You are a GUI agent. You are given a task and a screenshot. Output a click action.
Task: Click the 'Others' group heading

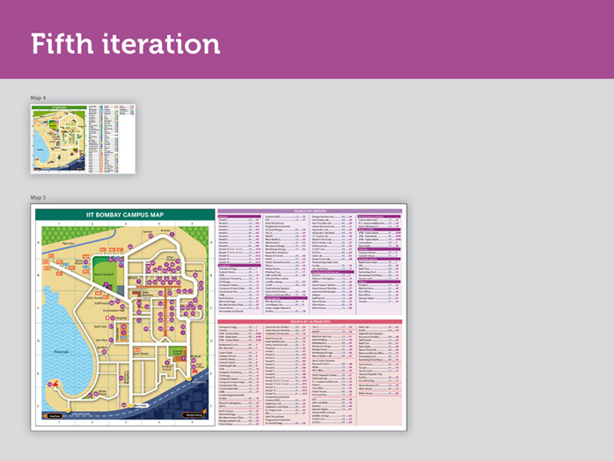379,282
